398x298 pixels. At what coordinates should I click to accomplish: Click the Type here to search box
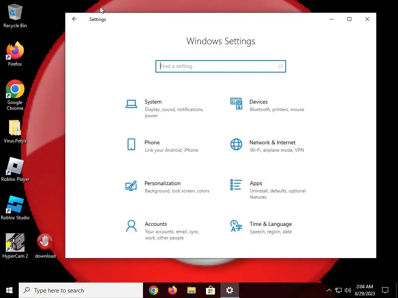click(81, 290)
